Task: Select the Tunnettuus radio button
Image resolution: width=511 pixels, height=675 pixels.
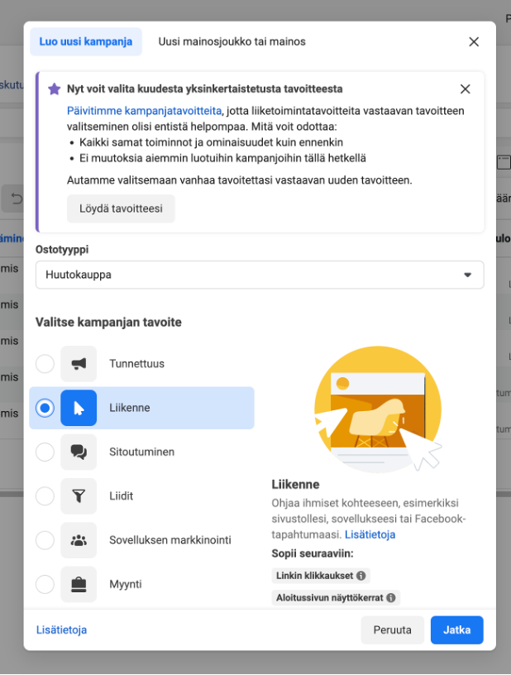Action: (45, 364)
